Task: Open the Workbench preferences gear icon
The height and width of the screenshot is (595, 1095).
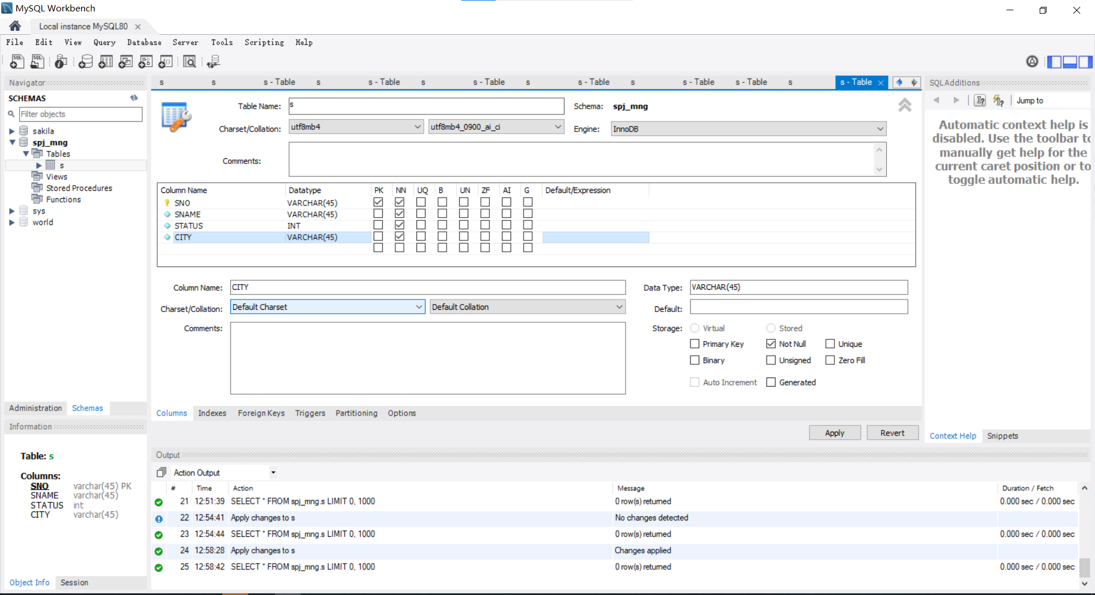Action: tap(1032, 61)
